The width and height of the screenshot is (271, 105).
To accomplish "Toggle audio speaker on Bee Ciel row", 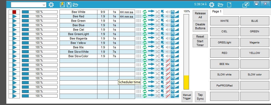I will (168, 30).
